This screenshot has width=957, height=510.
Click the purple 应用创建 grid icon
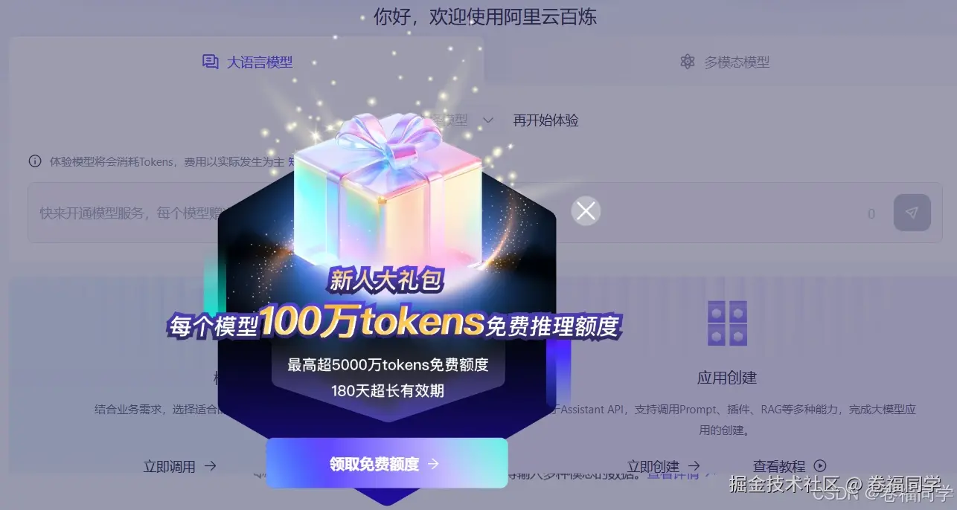click(727, 323)
